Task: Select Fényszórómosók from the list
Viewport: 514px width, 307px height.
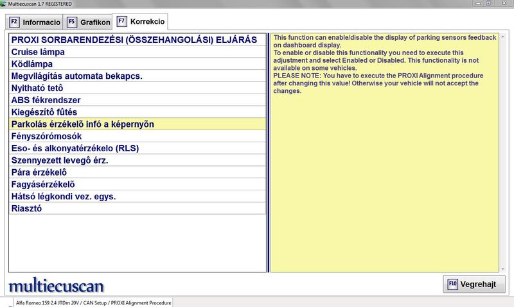Action: (137, 137)
